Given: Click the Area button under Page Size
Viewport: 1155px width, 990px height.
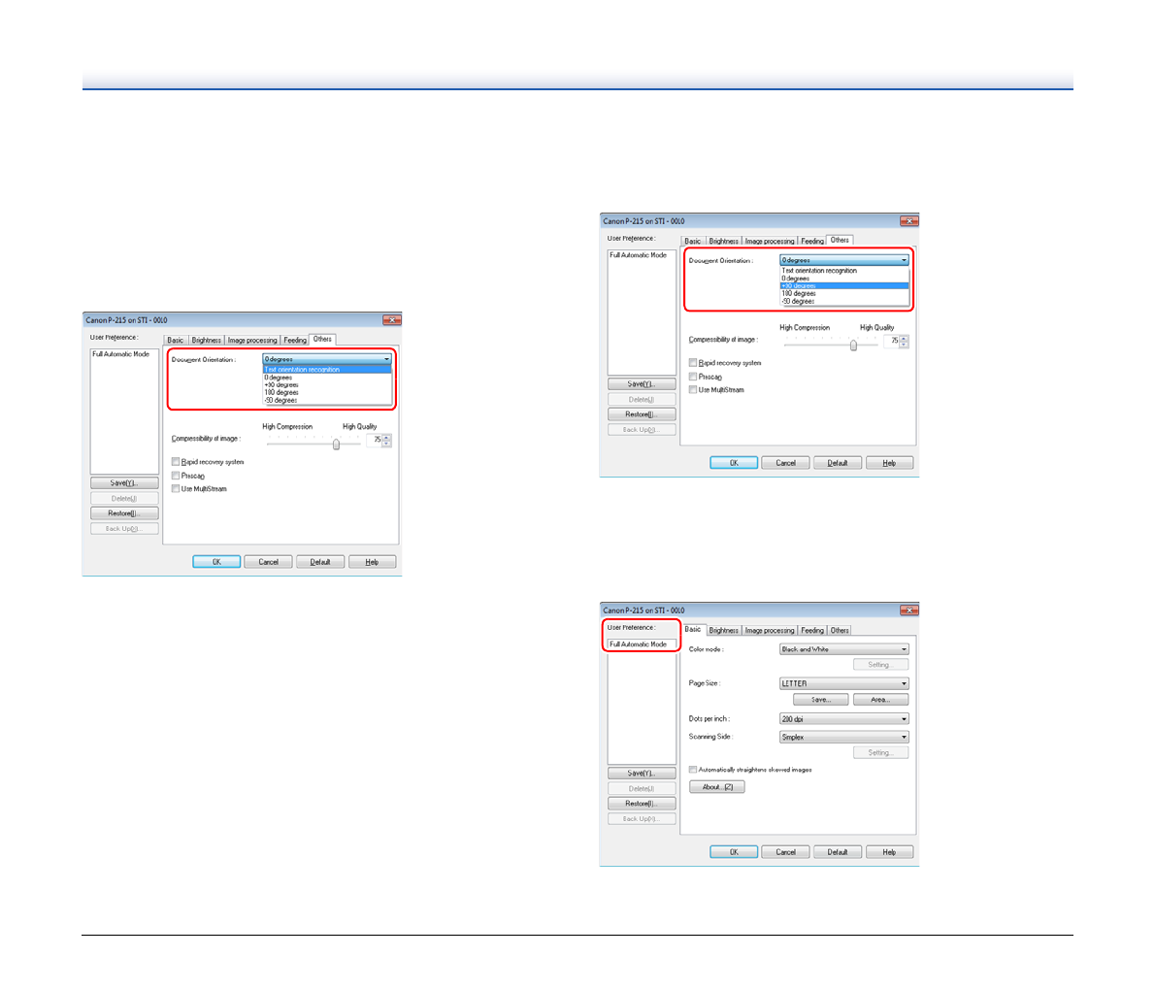Looking at the screenshot, I should point(880,700).
